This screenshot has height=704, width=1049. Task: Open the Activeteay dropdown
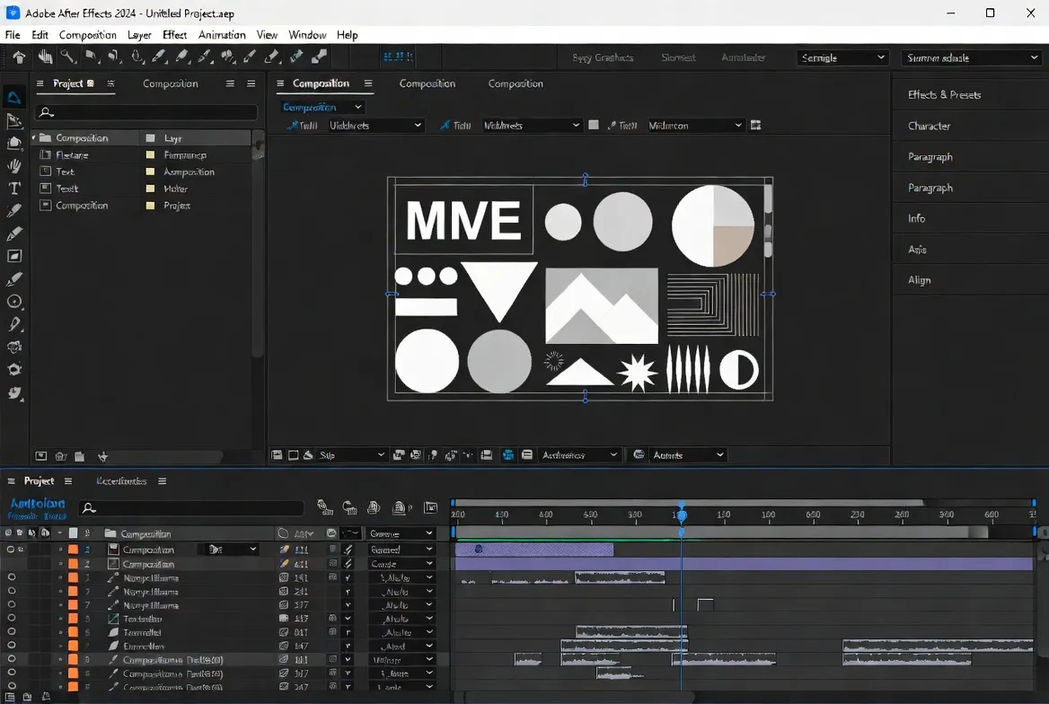[x=579, y=455]
